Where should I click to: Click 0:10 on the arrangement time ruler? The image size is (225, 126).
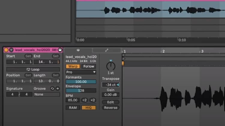point(182,40)
